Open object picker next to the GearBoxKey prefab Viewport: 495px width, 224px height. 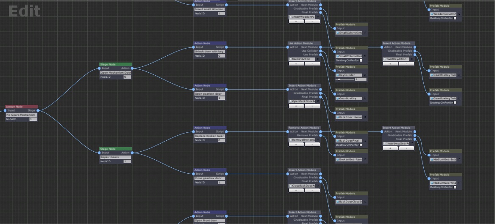pyautogui.click(x=365, y=98)
